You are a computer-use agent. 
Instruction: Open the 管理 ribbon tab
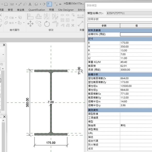point(10,10)
